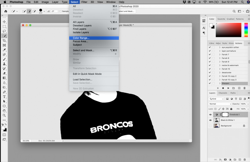Expand the Farrah 8 action
Viewport: 250px width, 162px height.
[x=220, y=58]
